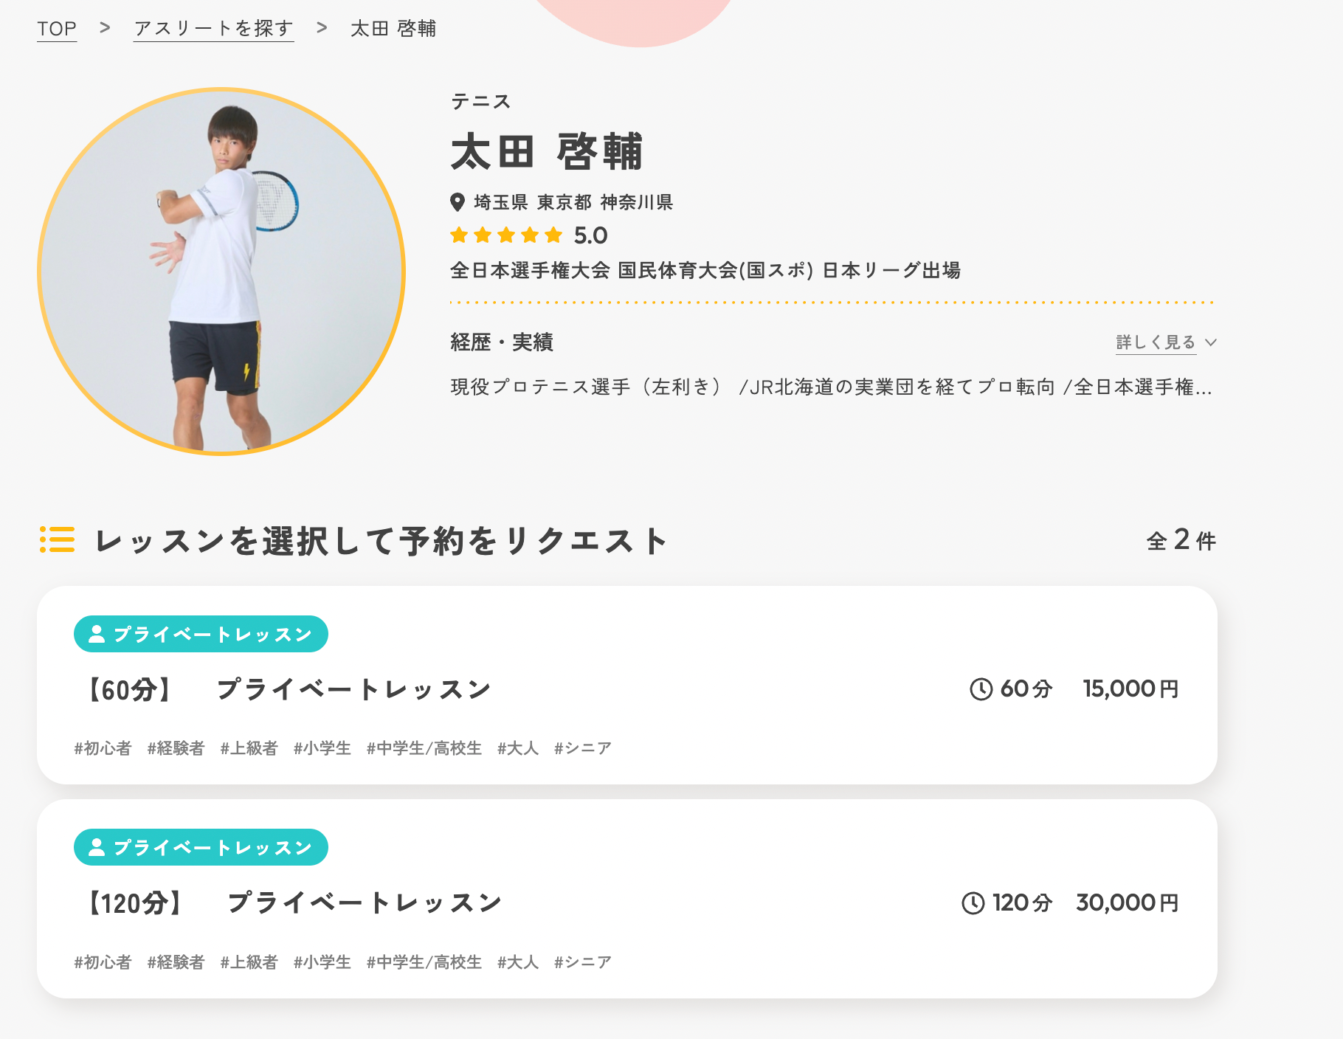Click the 15,000円 price on first lesson

coord(1130,689)
